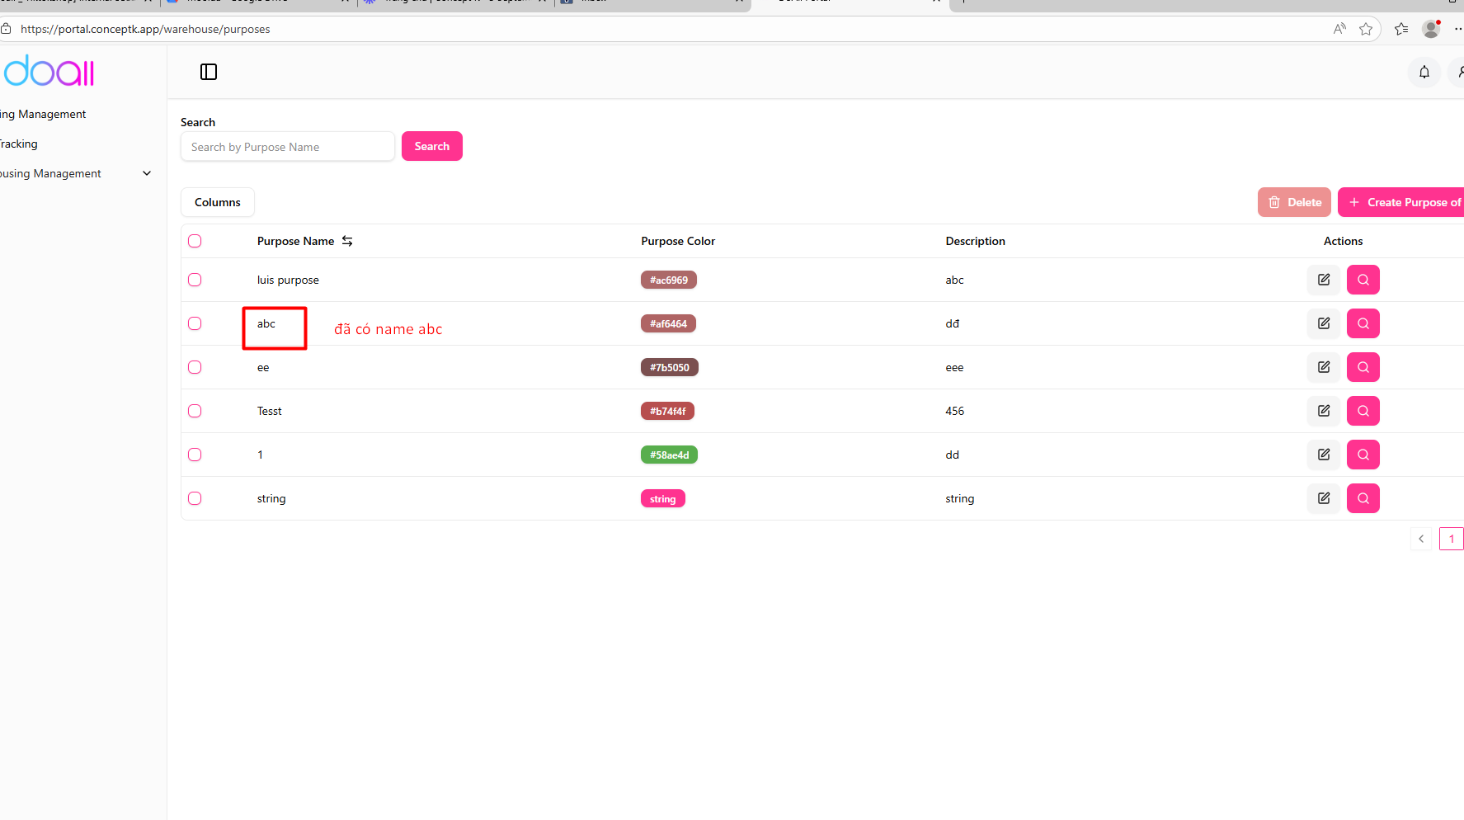Click the #58ae4d green color badge

tap(669, 455)
